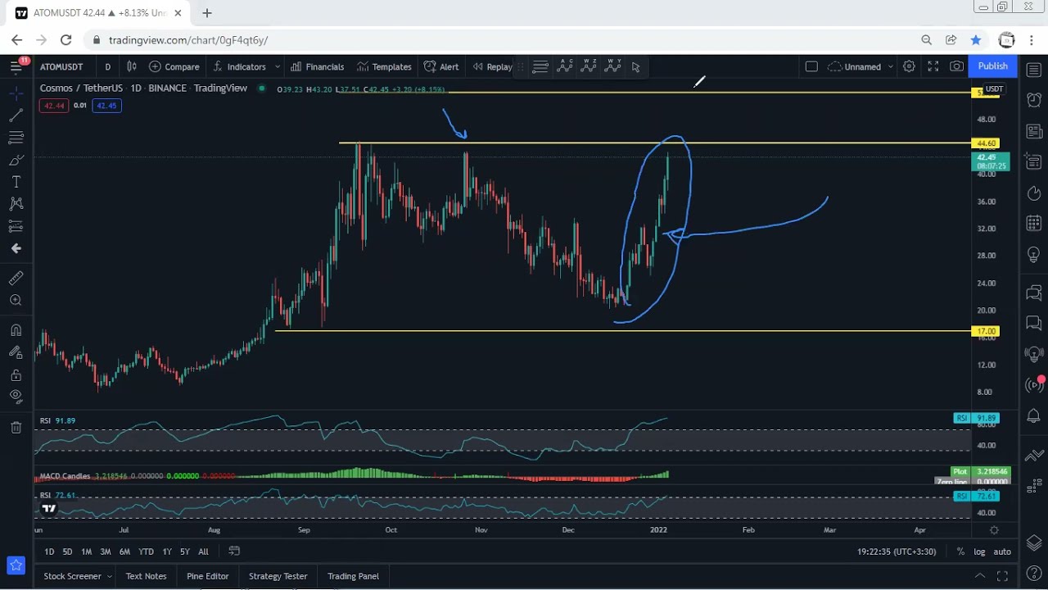The height and width of the screenshot is (590, 1048).
Task: Open the news panel
Action: pos(1034,131)
